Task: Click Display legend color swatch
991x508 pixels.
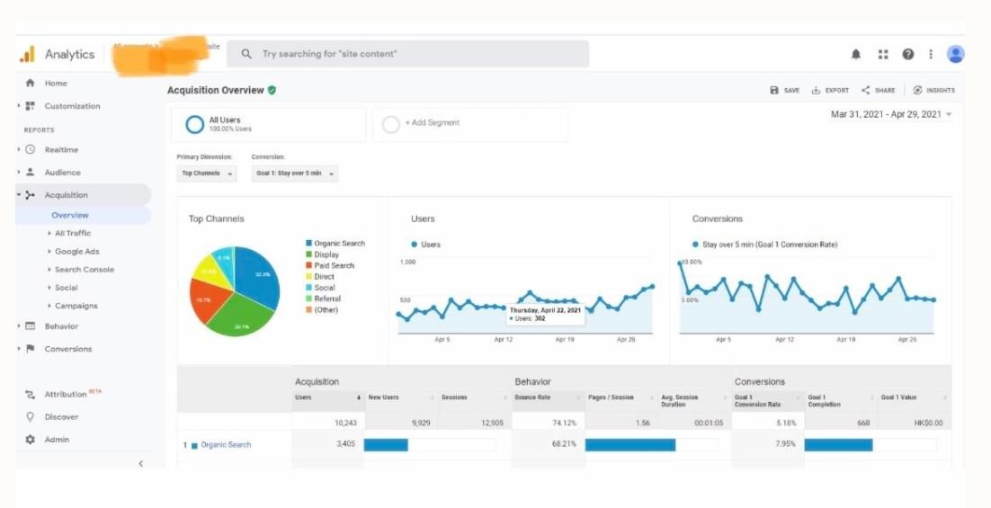Action: point(309,254)
